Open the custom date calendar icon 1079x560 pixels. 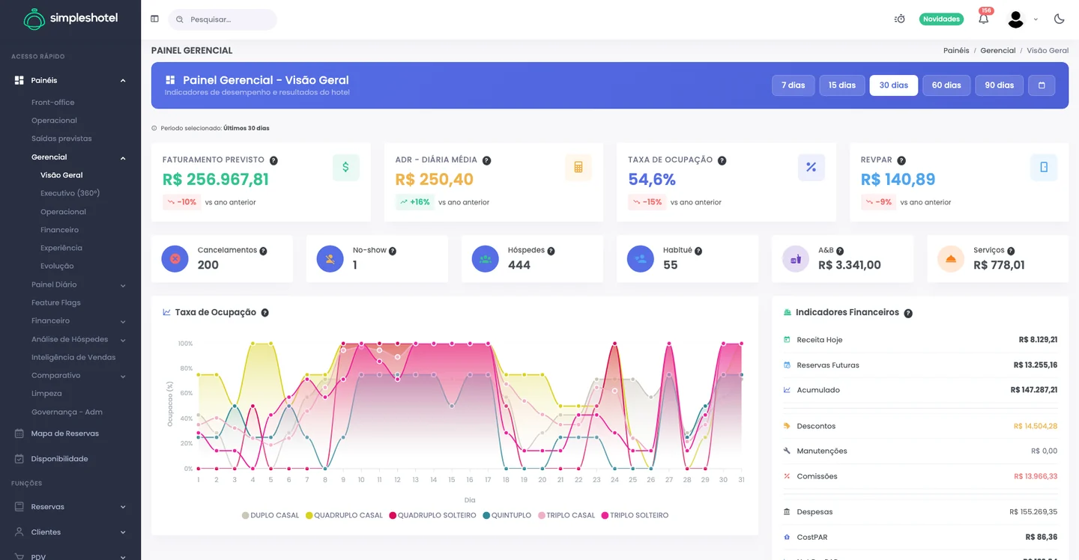point(1042,85)
